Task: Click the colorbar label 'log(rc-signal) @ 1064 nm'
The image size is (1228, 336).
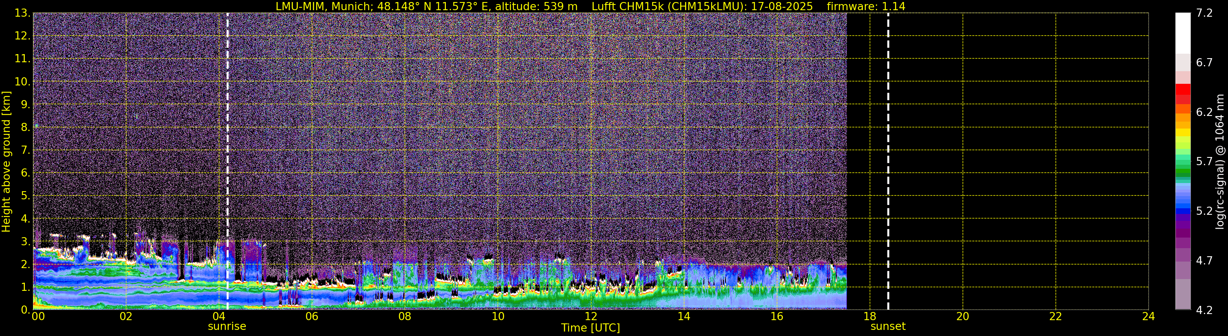Action: tap(1219, 161)
